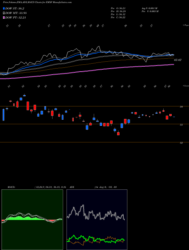Click the 32 price level axis label
The image size is (189, 250).
click(x=181, y=143)
